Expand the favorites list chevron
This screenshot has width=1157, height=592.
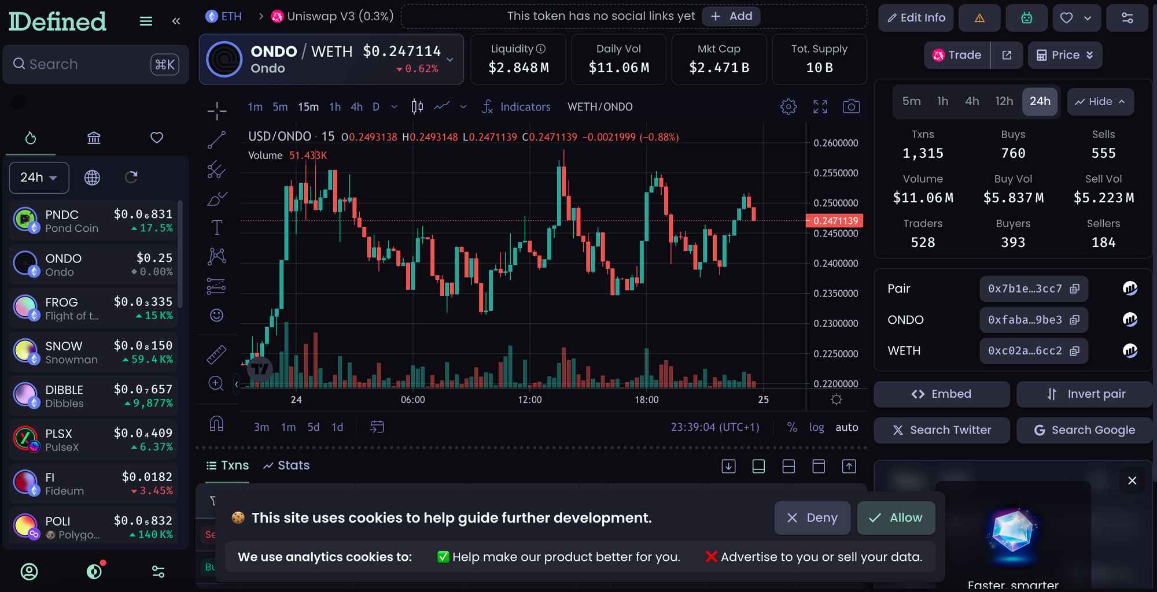(x=1088, y=18)
